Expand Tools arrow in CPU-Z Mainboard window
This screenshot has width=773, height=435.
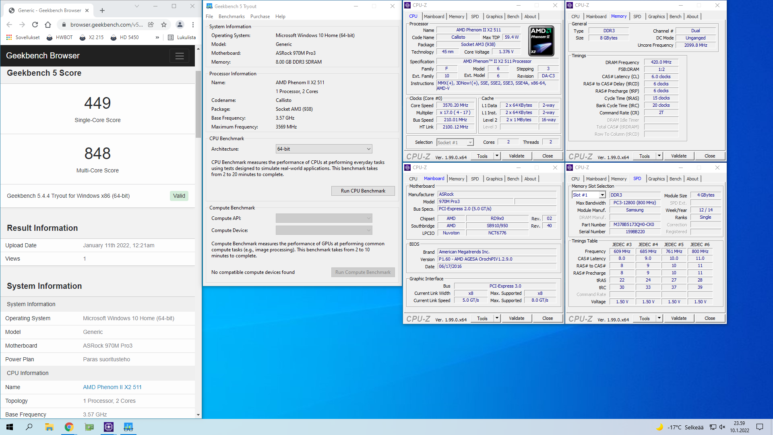point(497,318)
